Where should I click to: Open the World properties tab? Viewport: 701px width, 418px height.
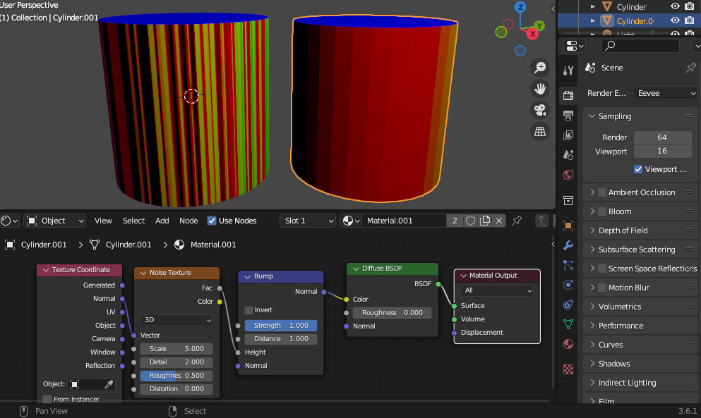coord(568,175)
